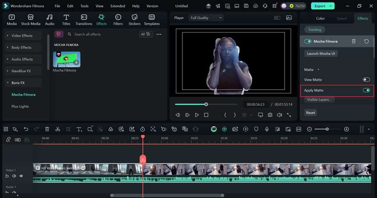The image size is (377, 198).
Task: Take a snapshot with camera icon
Action: click(x=270, y=115)
